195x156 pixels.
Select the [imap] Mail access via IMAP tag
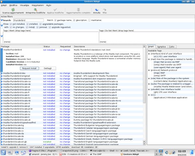tap(167, 62)
